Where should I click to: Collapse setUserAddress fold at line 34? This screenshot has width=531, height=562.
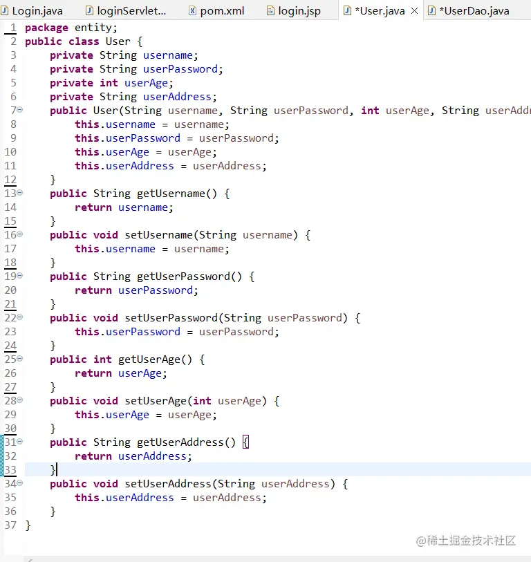20,483
